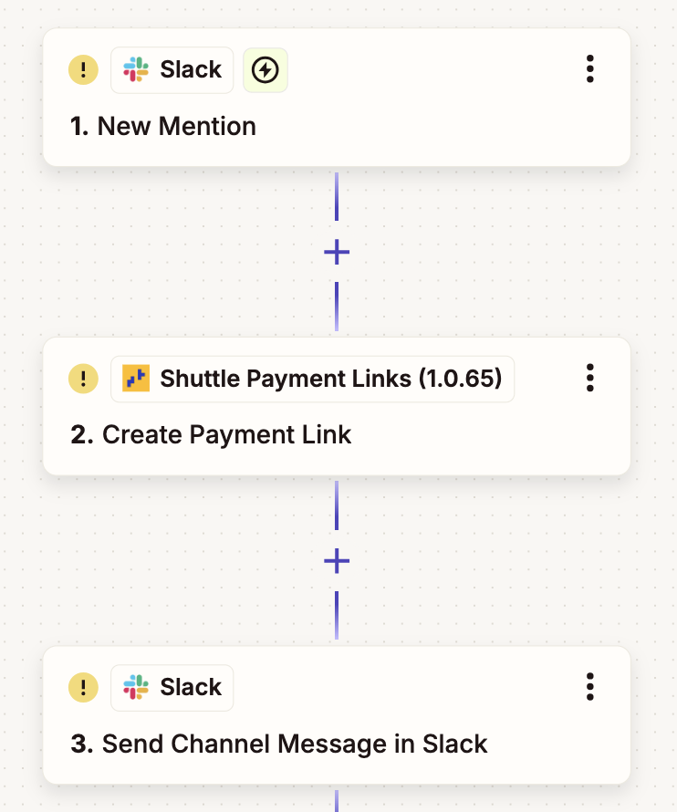
Task: Click the plus icon between steps 2 and 3
Action: coord(337,561)
